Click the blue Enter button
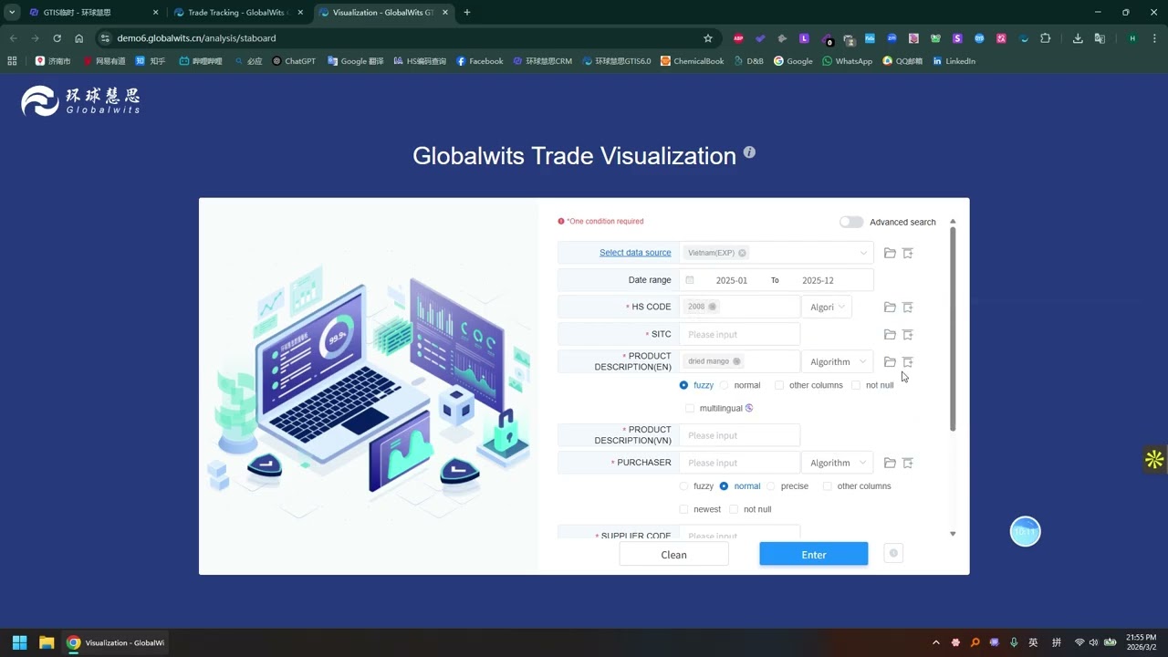The image size is (1168, 657). tap(814, 554)
